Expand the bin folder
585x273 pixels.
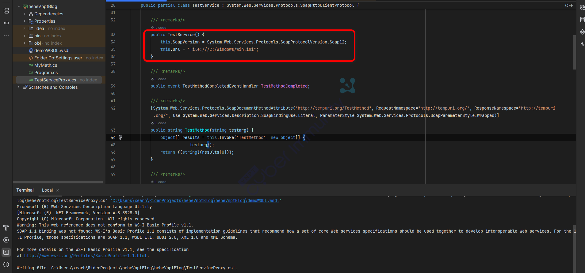point(25,36)
